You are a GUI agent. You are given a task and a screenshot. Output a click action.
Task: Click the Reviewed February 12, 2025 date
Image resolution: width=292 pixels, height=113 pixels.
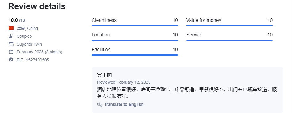click(x=124, y=82)
